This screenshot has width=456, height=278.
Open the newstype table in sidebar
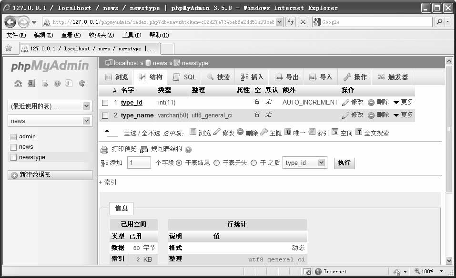32,157
